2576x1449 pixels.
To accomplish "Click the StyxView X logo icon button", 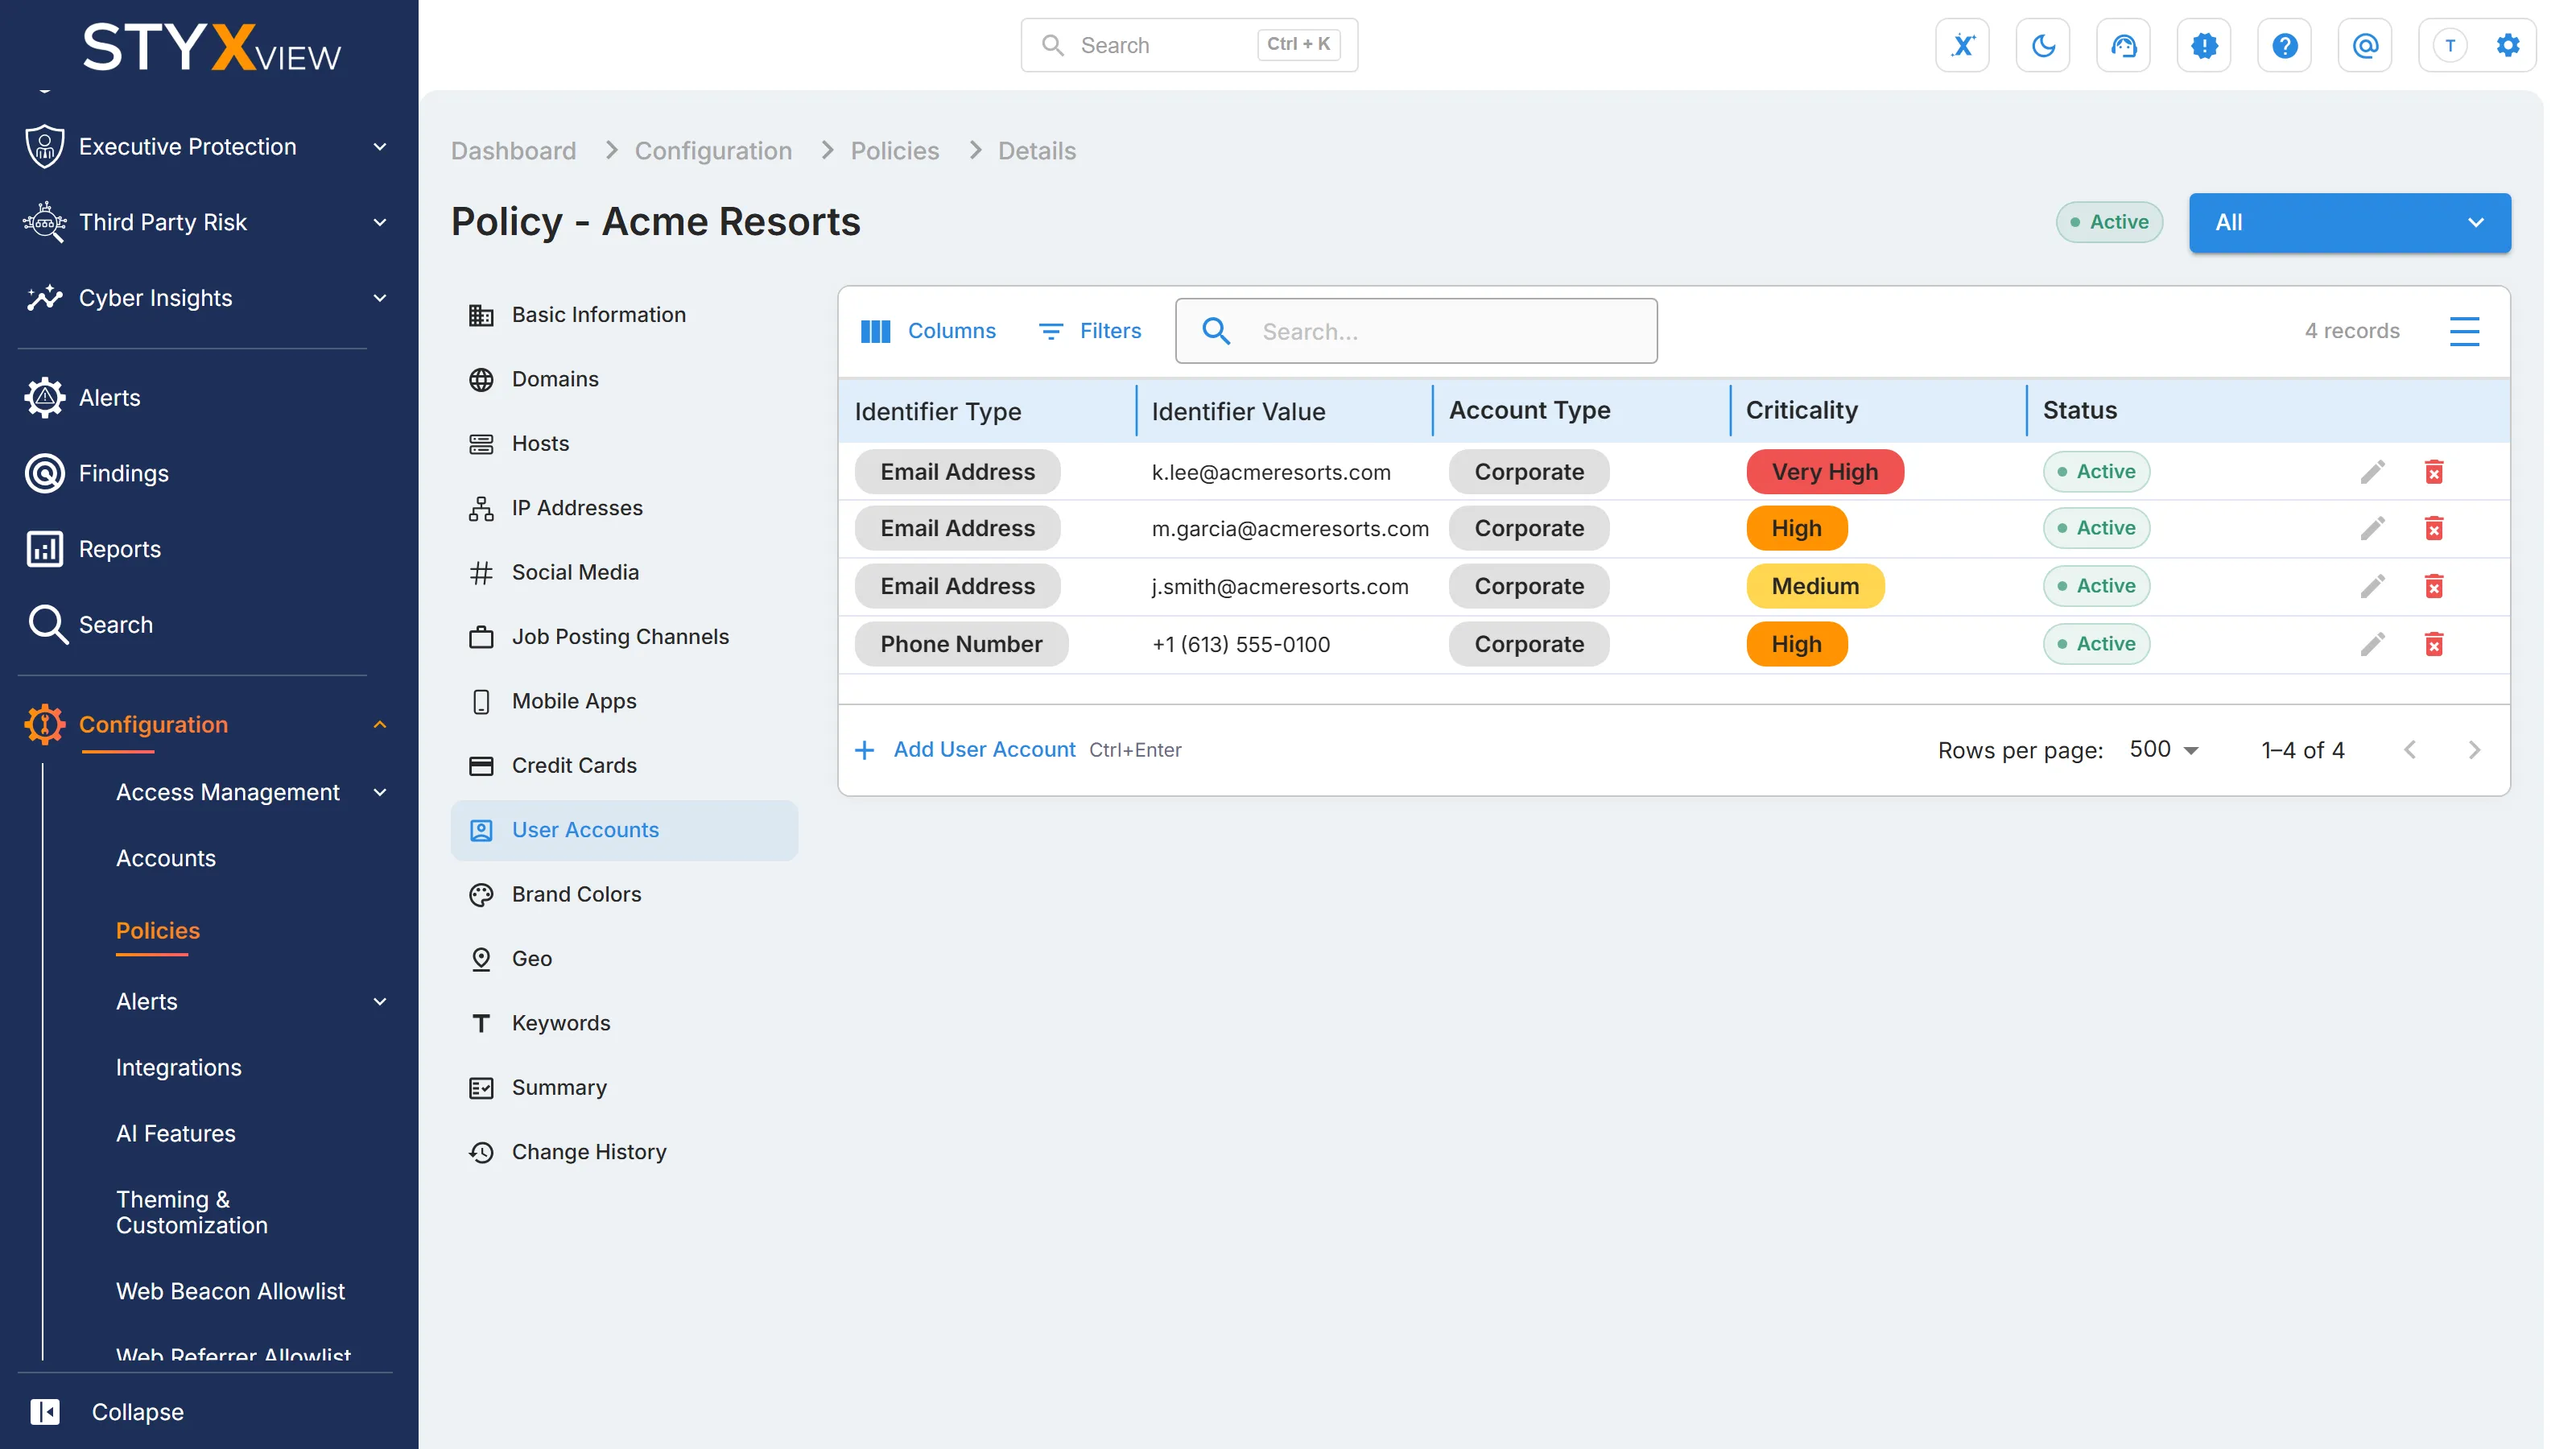I will [1962, 45].
